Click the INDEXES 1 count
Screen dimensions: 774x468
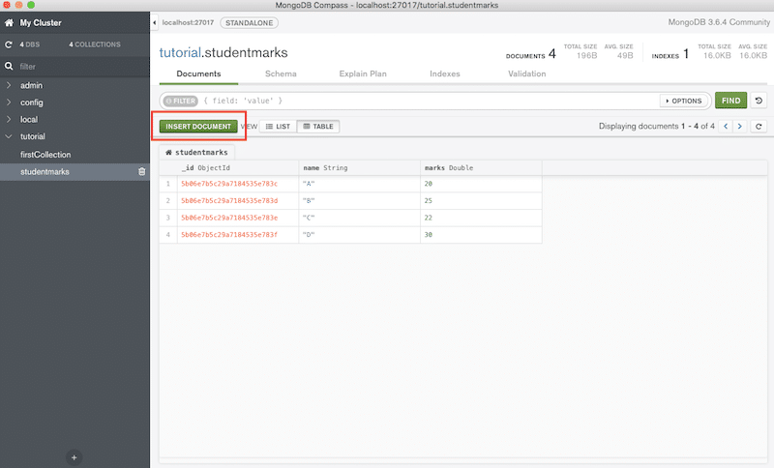(670, 54)
